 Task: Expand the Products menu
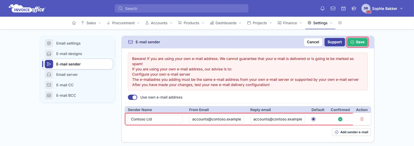click(191, 23)
